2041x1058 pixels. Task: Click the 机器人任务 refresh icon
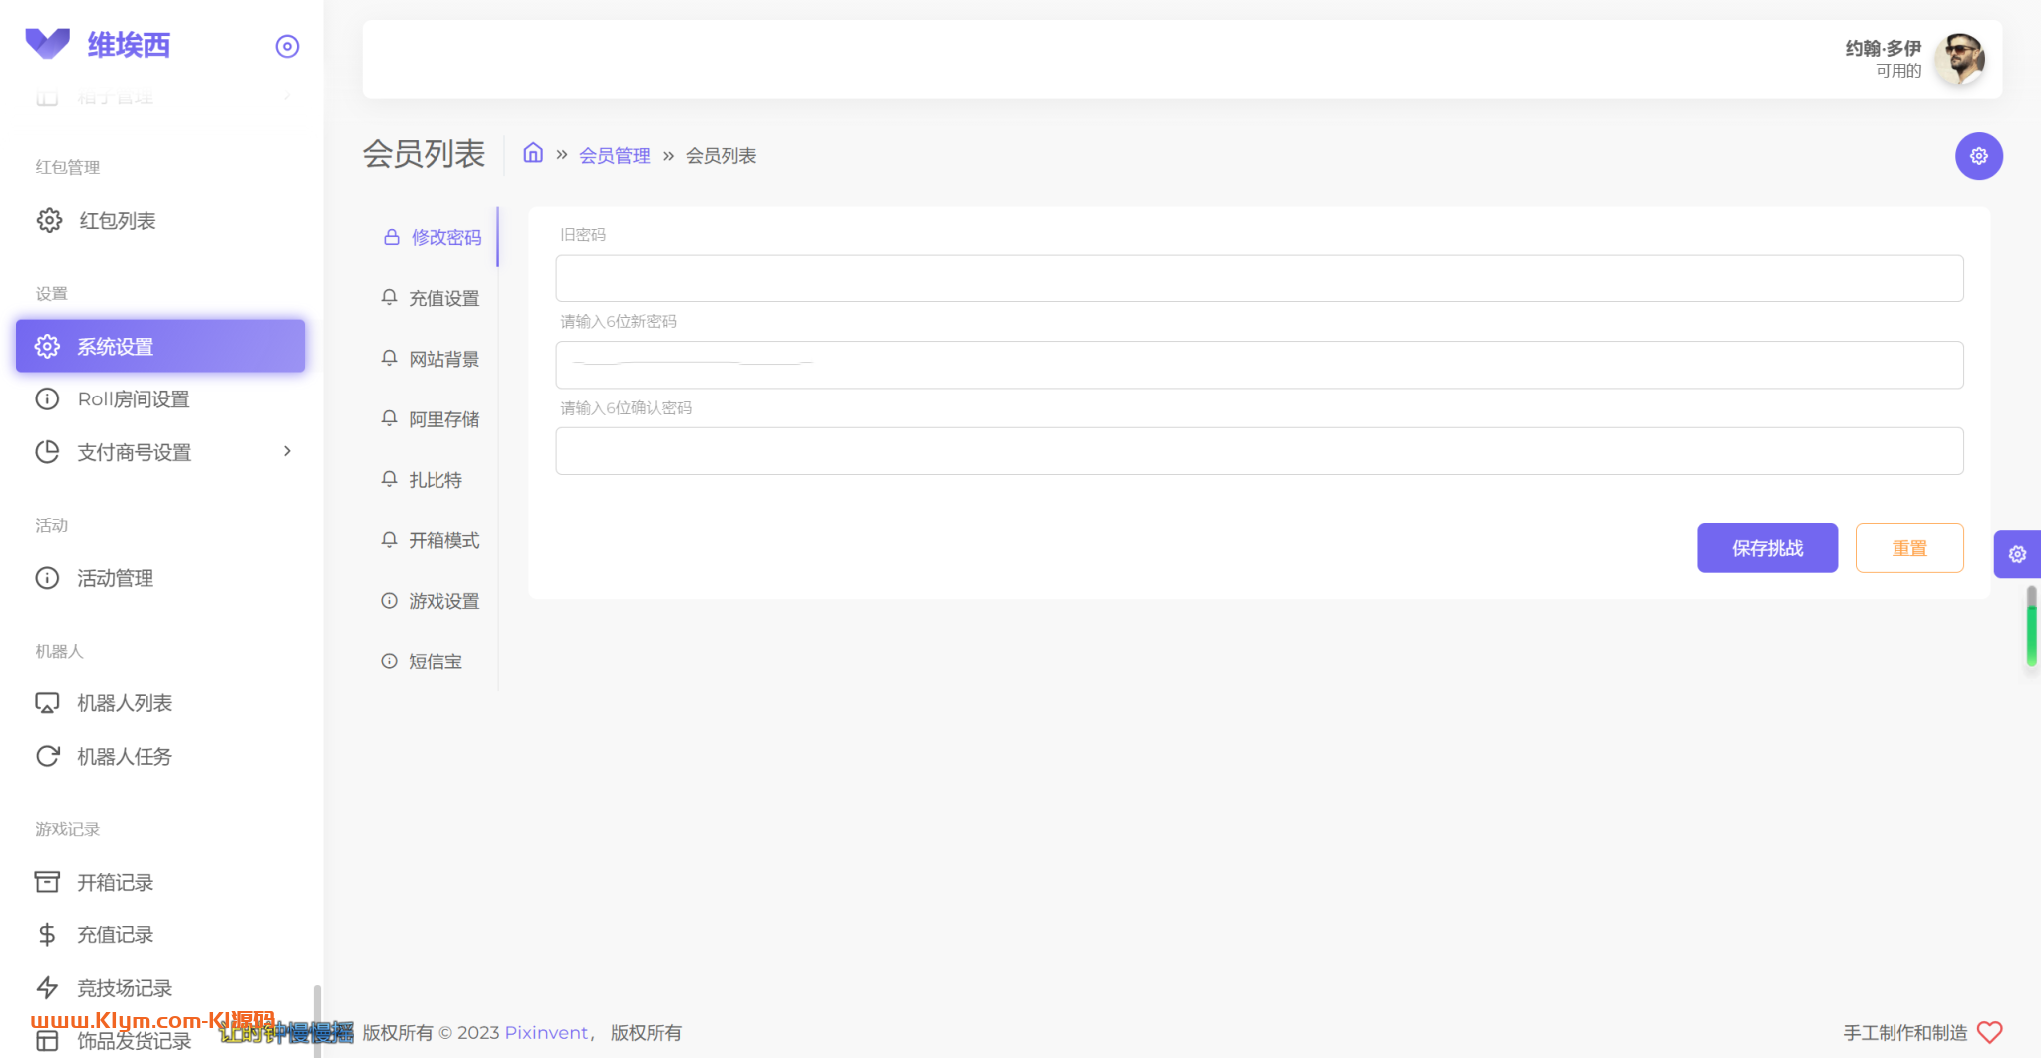pyautogui.click(x=47, y=756)
